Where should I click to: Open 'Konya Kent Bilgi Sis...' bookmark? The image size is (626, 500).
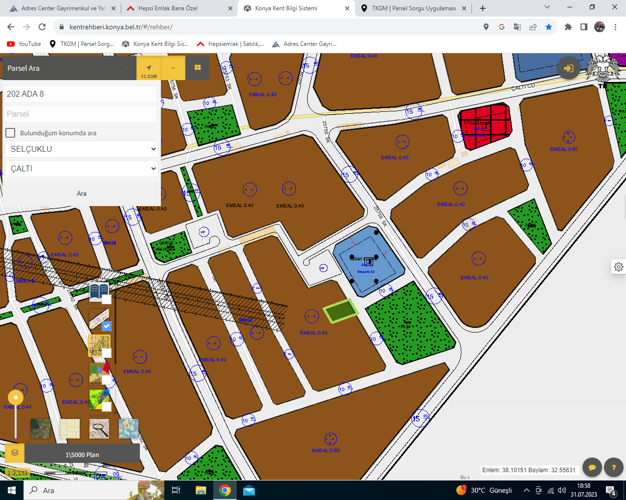pyautogui.click(x=155, y=44)
